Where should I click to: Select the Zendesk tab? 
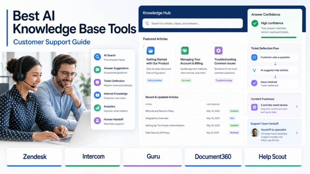(x=34, y=157)
